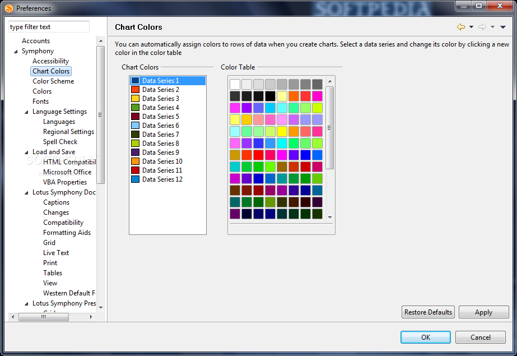This screenshot has width=517, height=356.
Task: Click tree panel scroll up arrow
Action: (x=101, y=41)
